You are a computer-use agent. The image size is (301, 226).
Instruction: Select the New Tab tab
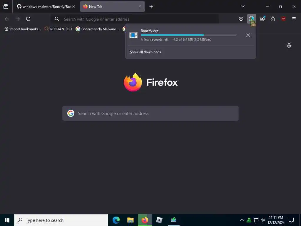pos(112,6)
